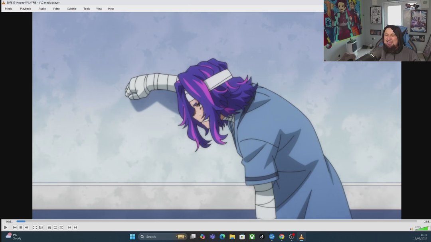Open the Tools menu
The image size is (431, 242).
coord(86,8)
